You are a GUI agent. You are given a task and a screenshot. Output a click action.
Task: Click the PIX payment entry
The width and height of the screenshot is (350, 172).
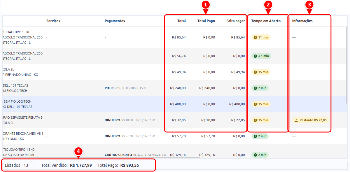coord(126,88)
